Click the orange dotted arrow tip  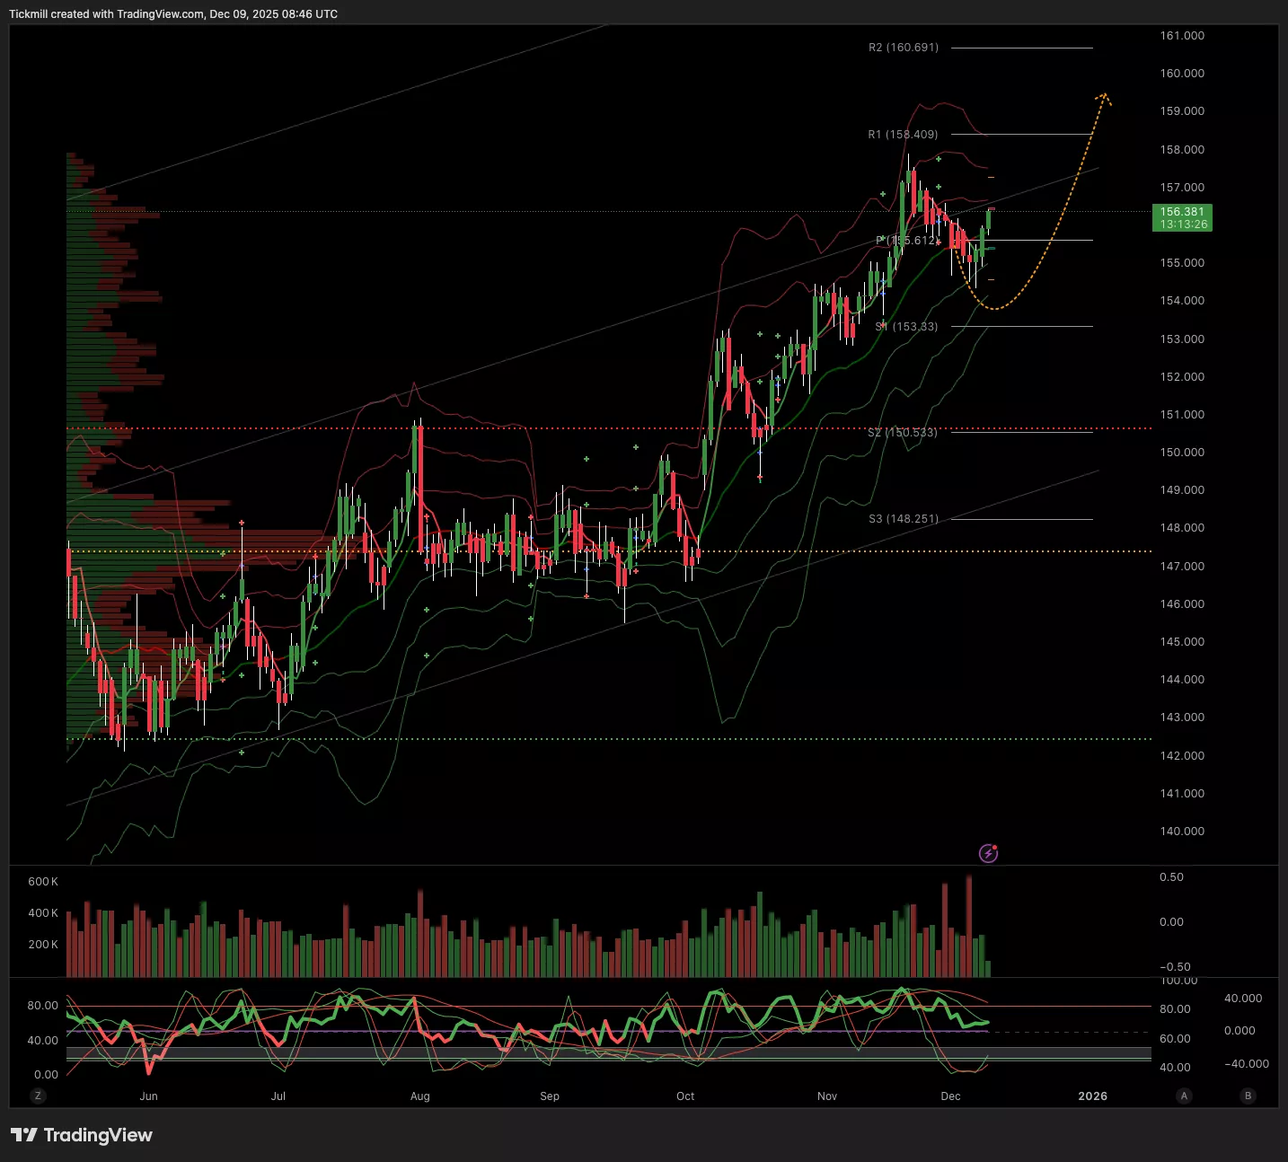pyautogui.click(x=1104, y=95)
